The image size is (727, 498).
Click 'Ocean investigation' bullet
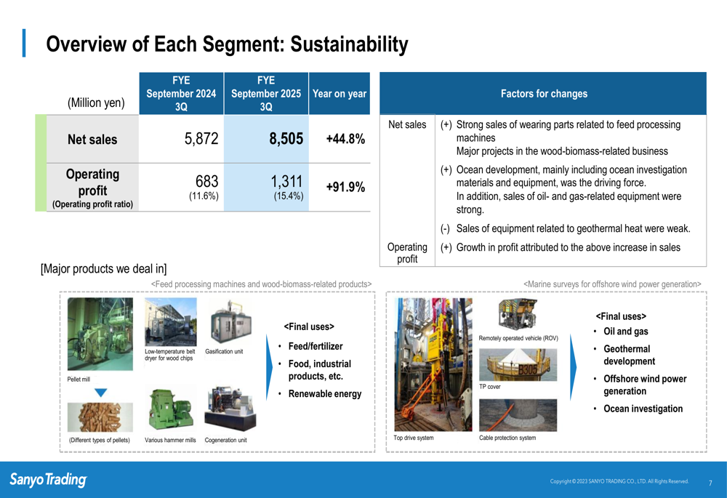[643, 409]
